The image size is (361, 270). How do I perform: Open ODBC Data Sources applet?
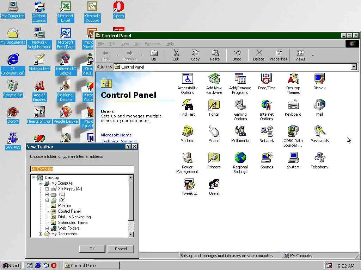tap(293, 137)
